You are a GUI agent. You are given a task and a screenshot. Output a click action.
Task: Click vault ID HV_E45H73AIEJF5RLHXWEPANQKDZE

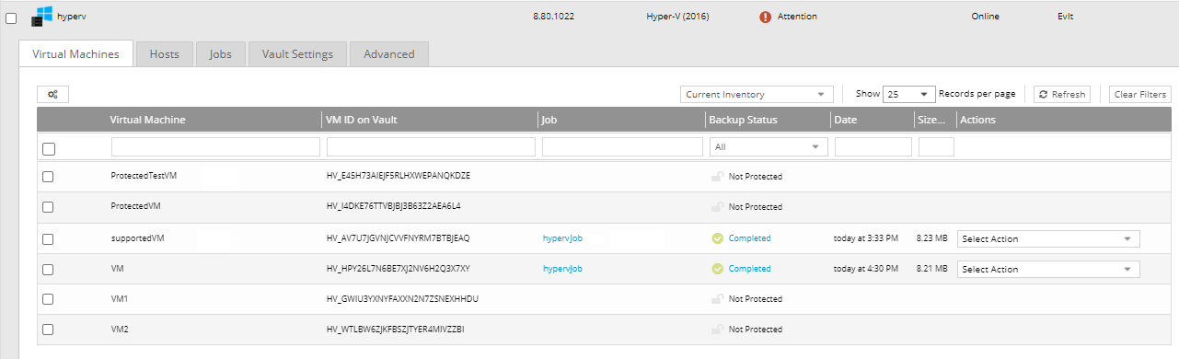[399, 176]
